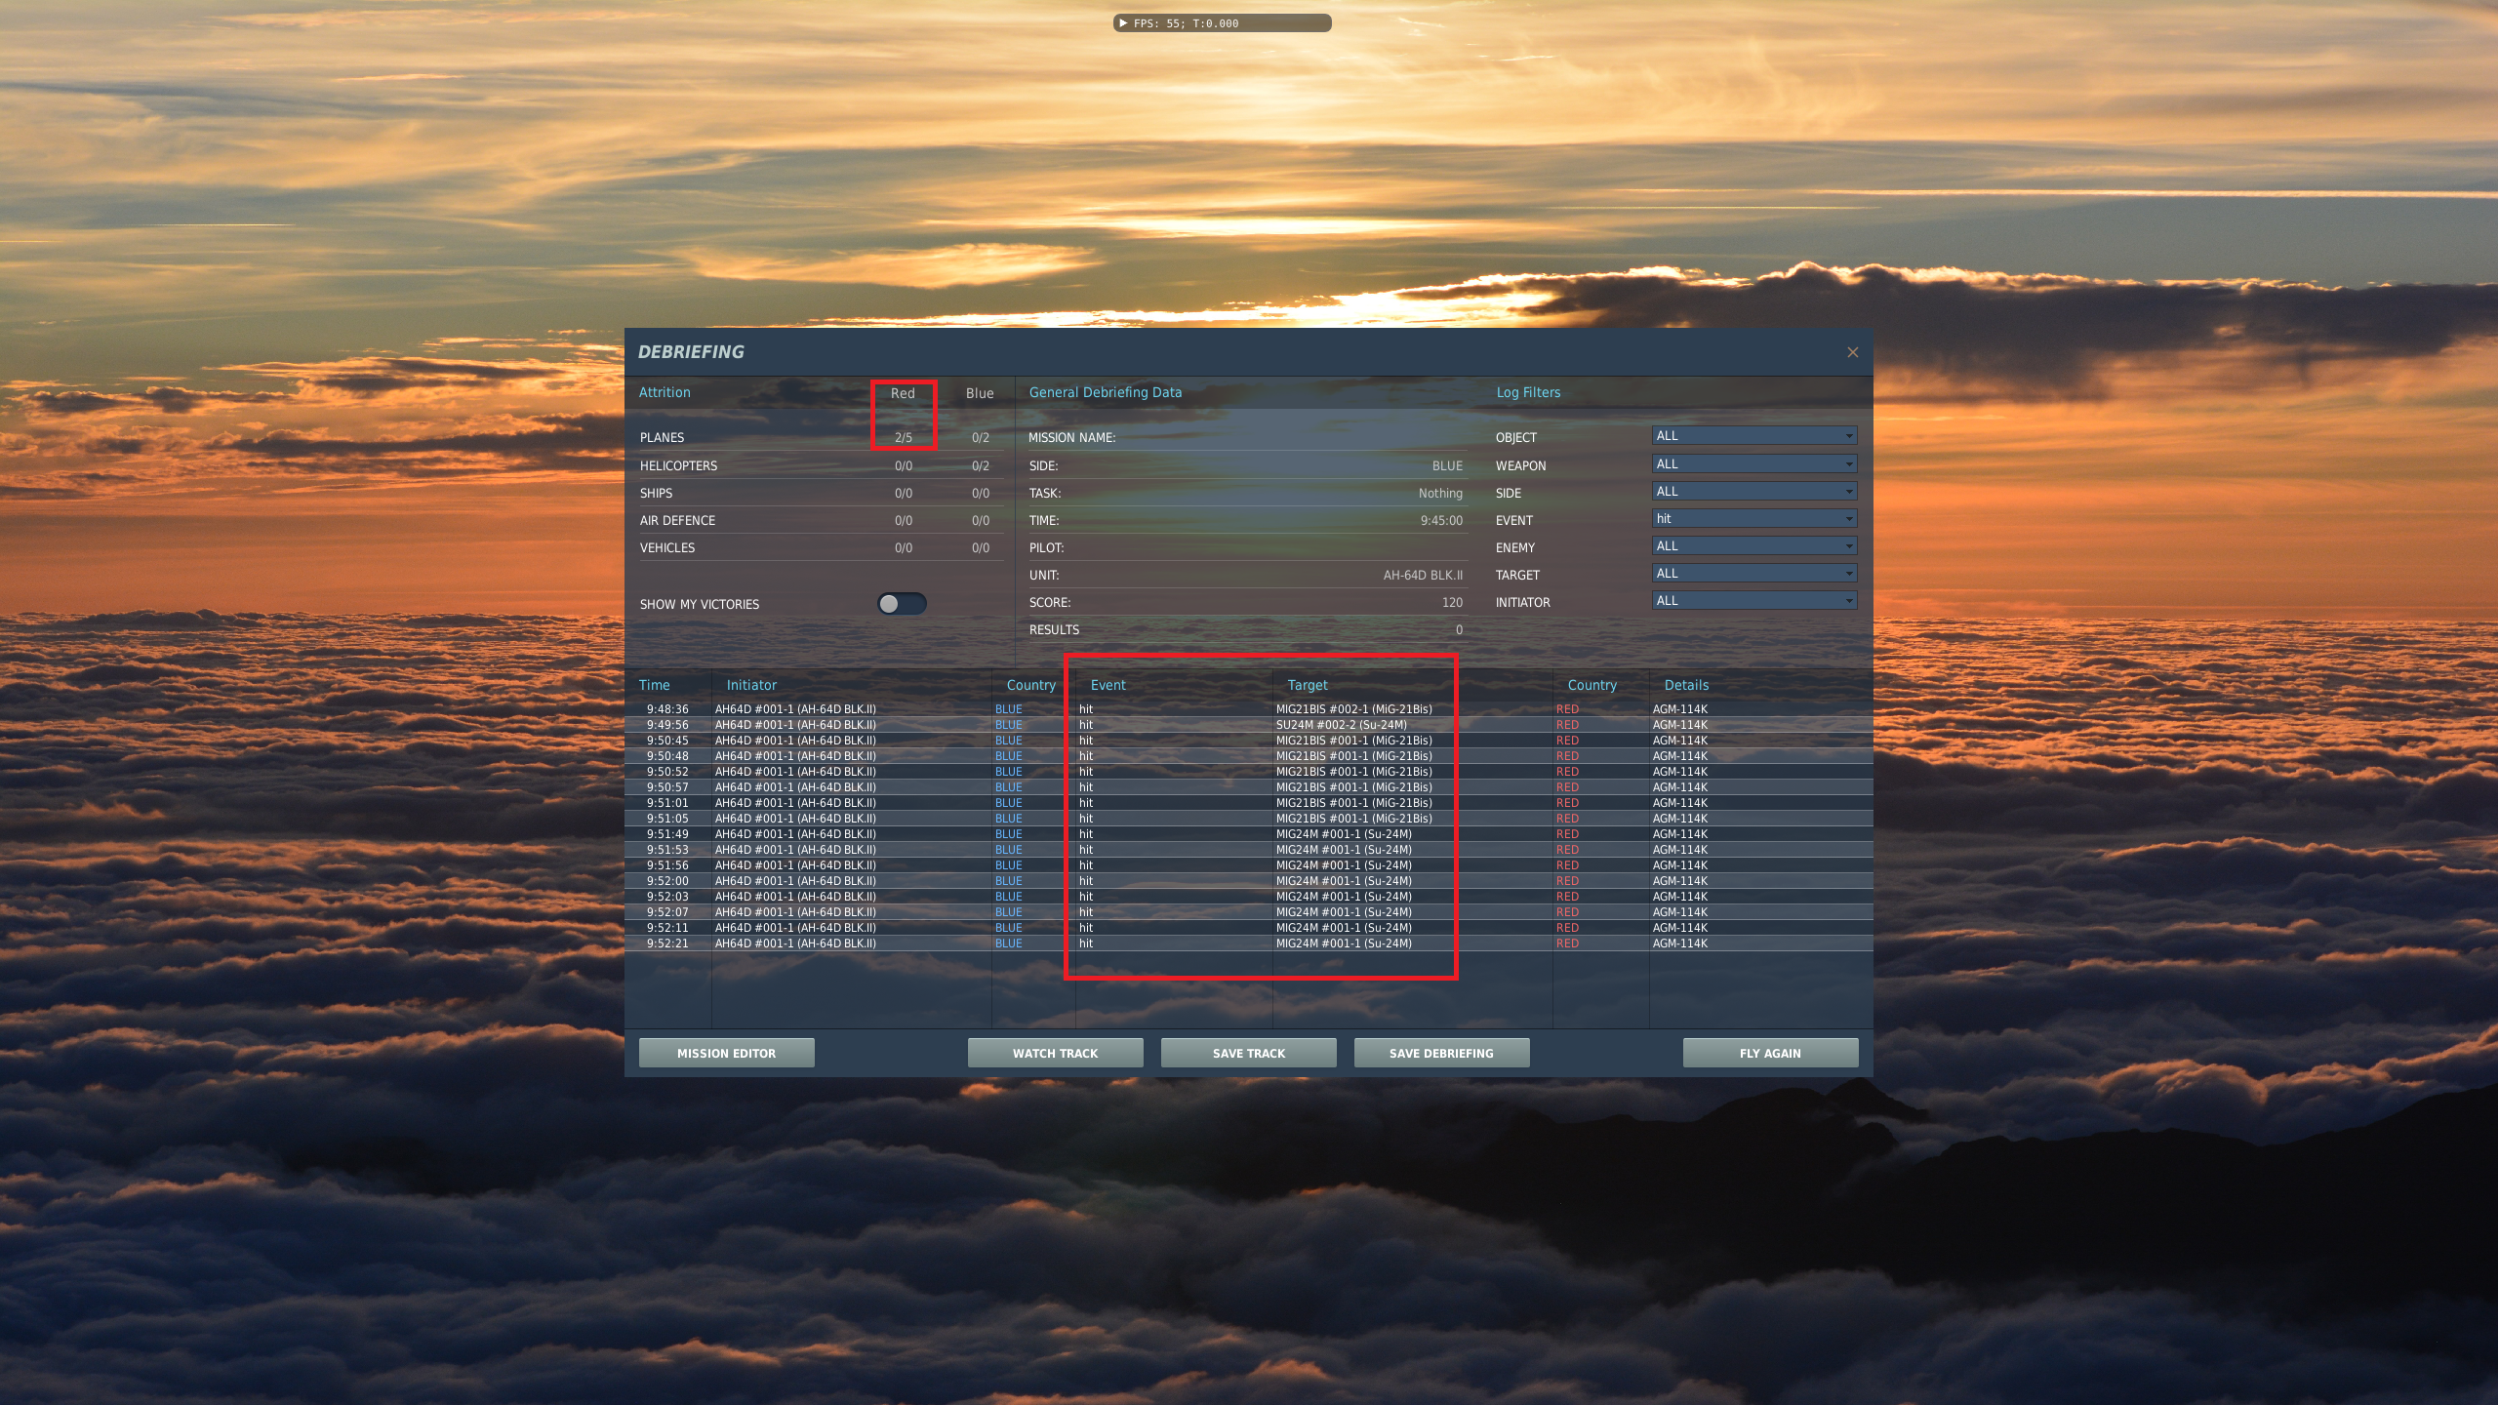Sort the log by the Target column header
The height and width of the screenshot is (1405, 2498).
click(x=1308, y=685)
